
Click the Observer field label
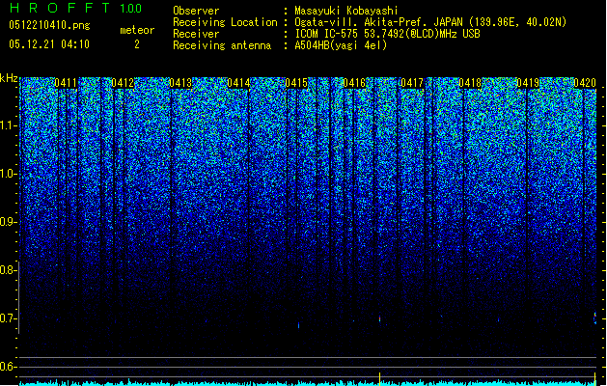196,11
